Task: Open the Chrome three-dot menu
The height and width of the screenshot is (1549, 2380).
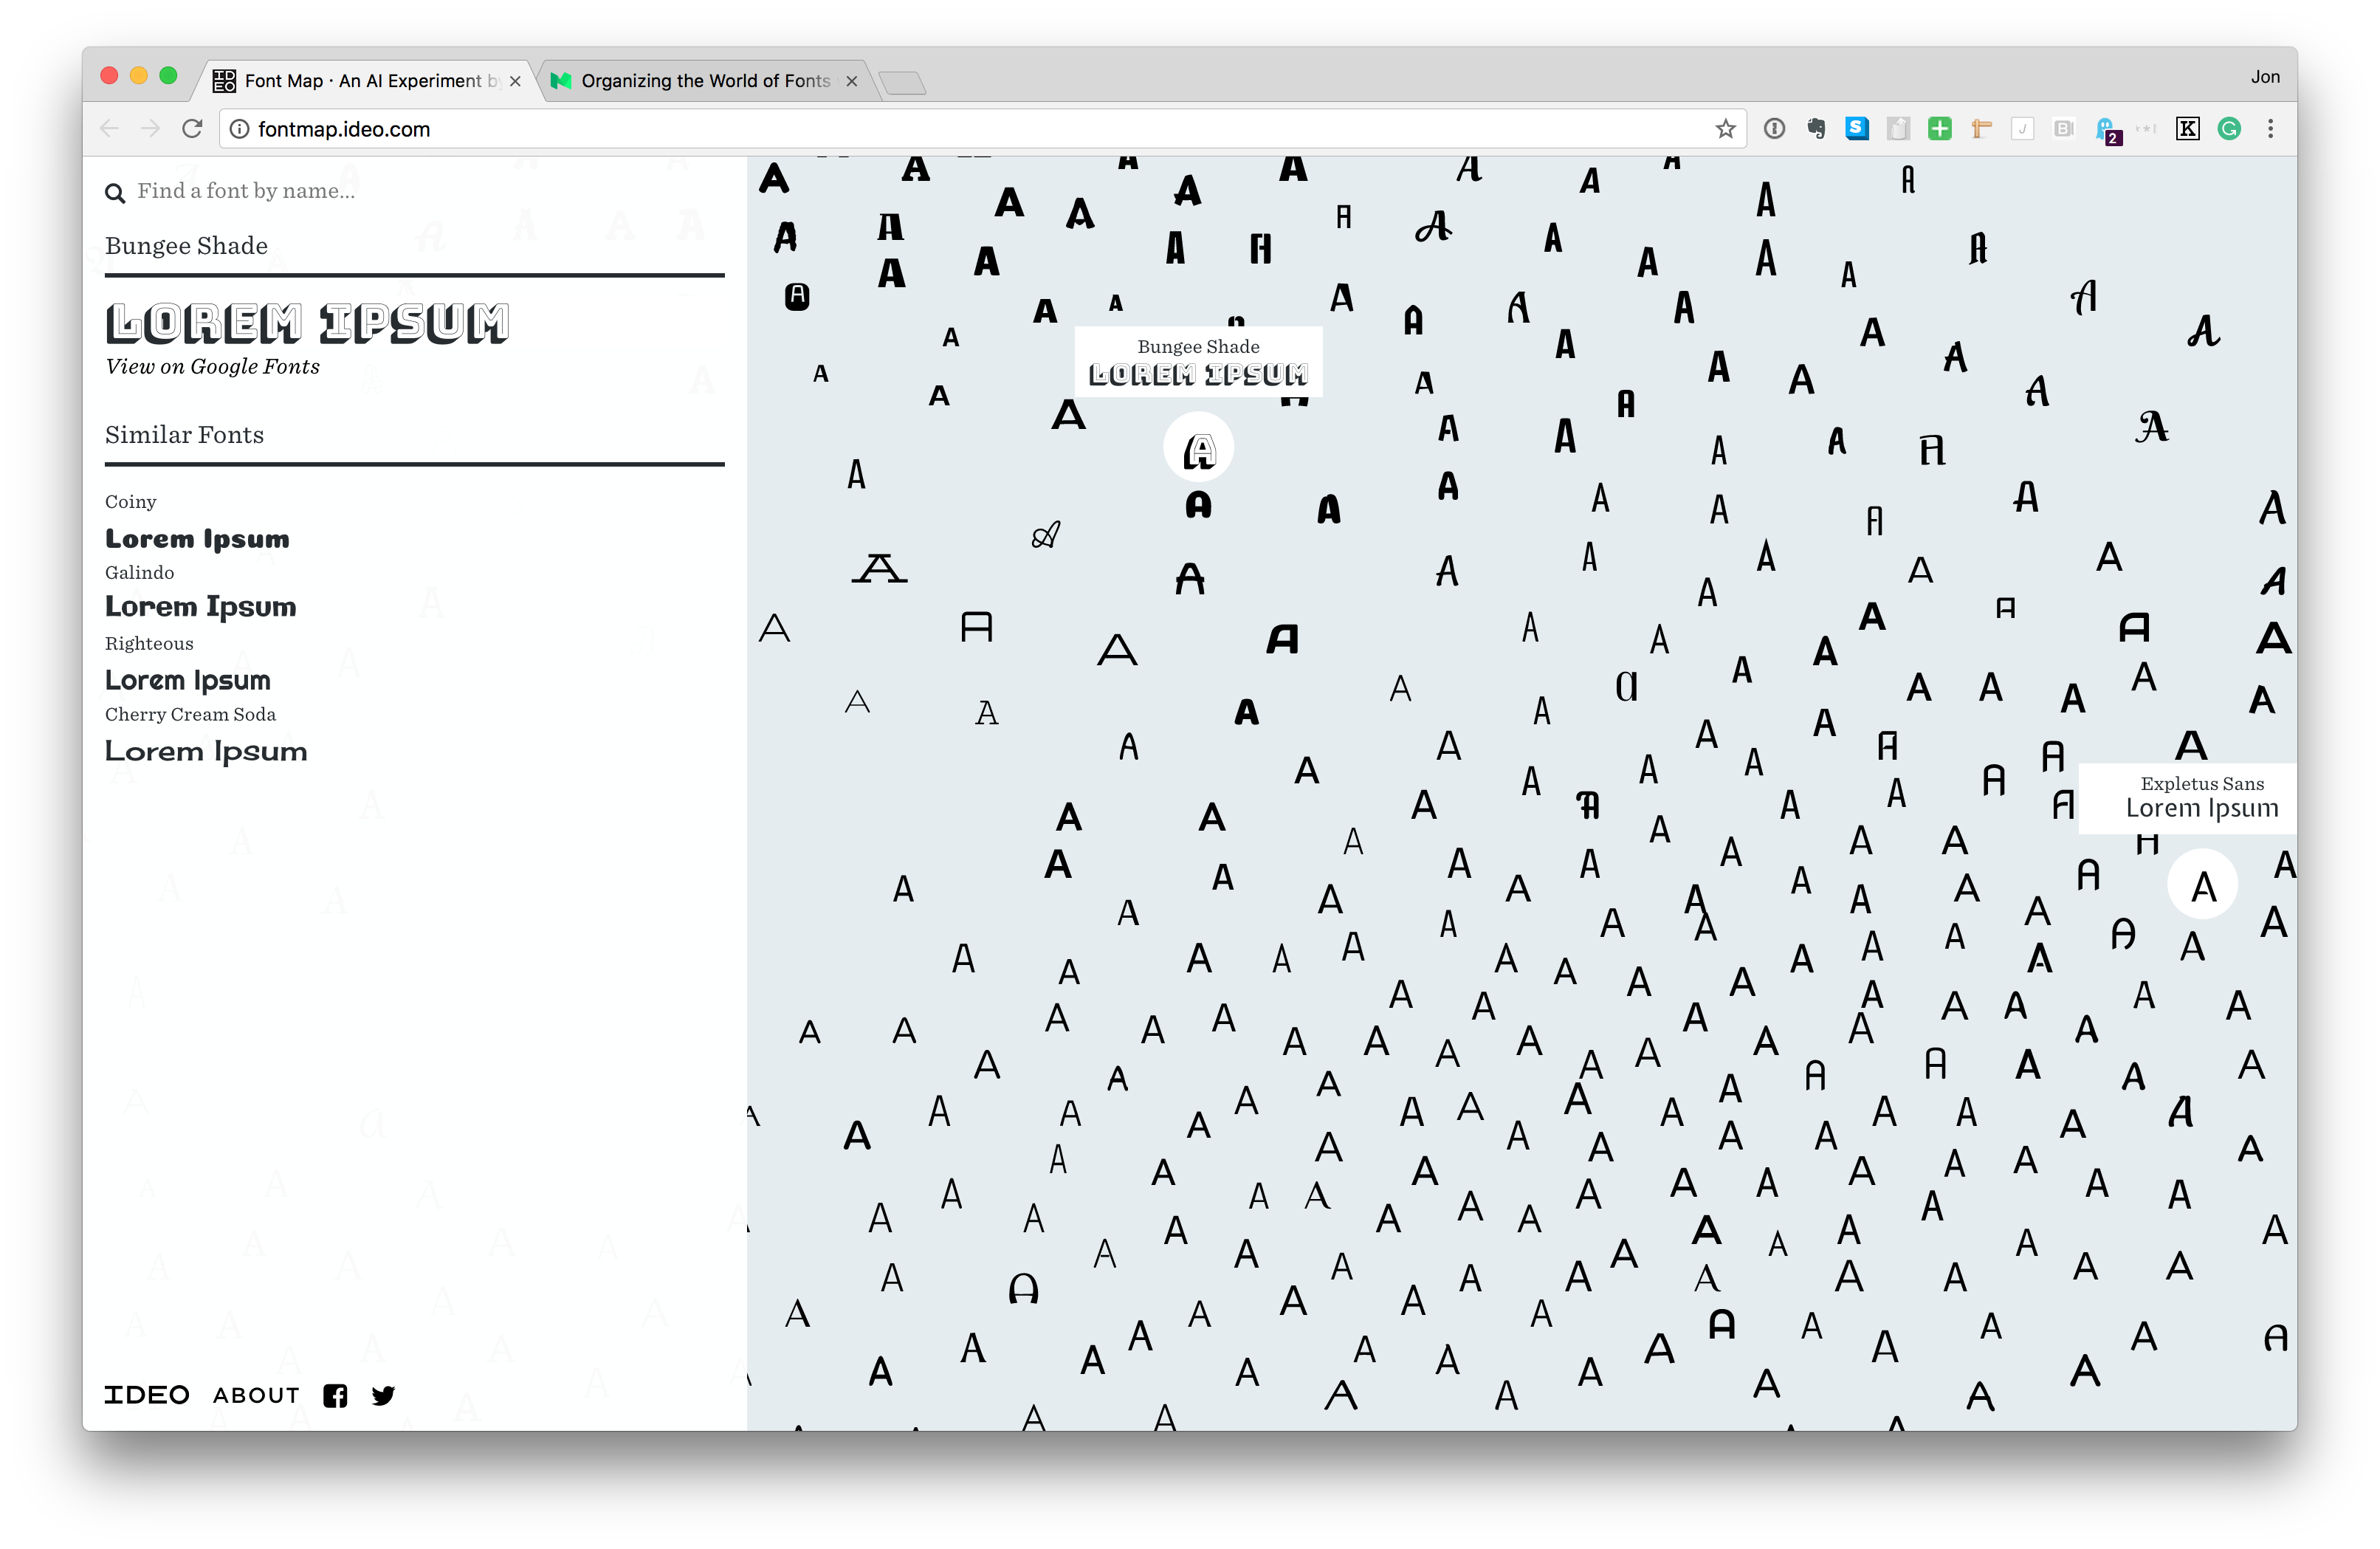Action: (2271, 129)
